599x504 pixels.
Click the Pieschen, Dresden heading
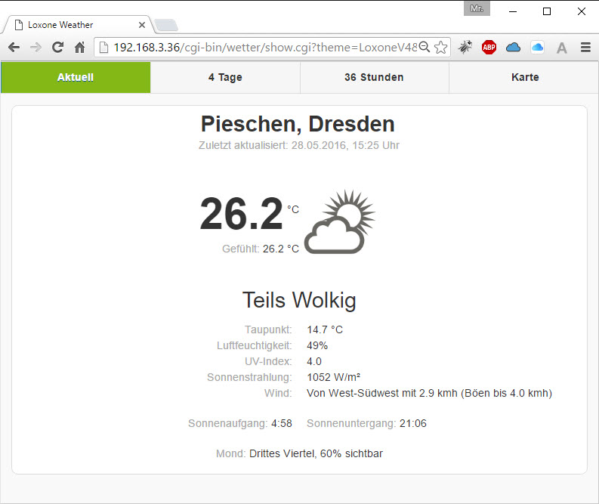click(298, 124)
